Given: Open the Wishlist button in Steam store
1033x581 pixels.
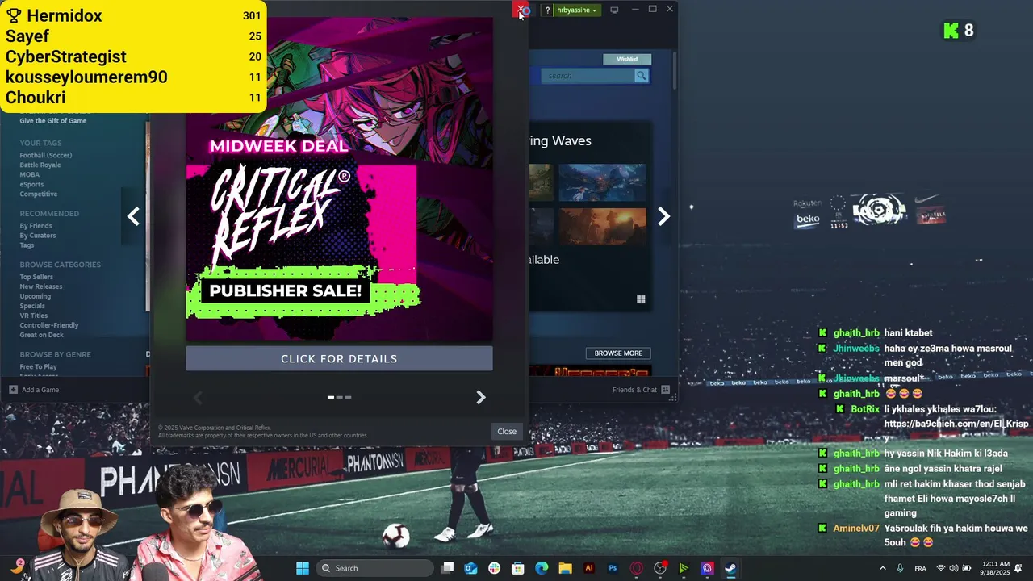Looking at the screenshot, I should point(627,59).
